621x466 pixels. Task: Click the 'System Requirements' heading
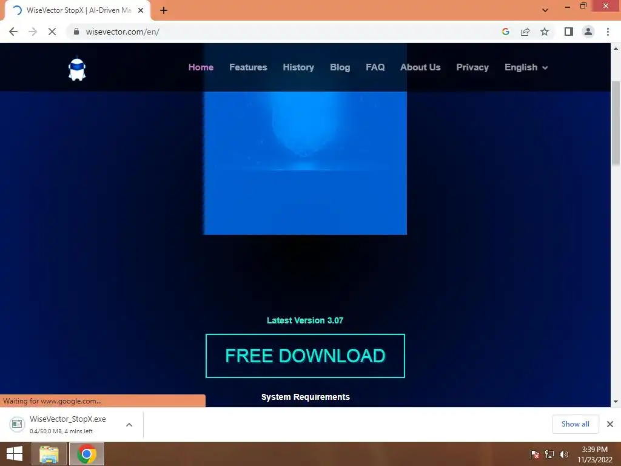point(306,397)
